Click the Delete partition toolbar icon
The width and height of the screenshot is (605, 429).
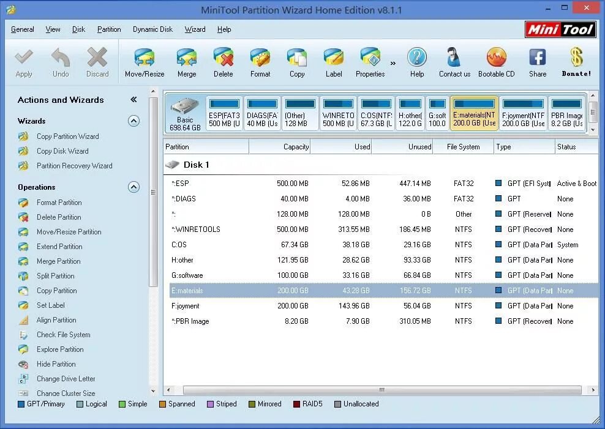(224, 58)
